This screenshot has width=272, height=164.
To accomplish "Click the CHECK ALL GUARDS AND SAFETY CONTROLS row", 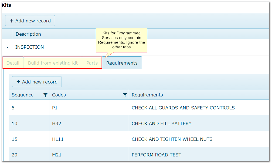I will pos(183,108).
